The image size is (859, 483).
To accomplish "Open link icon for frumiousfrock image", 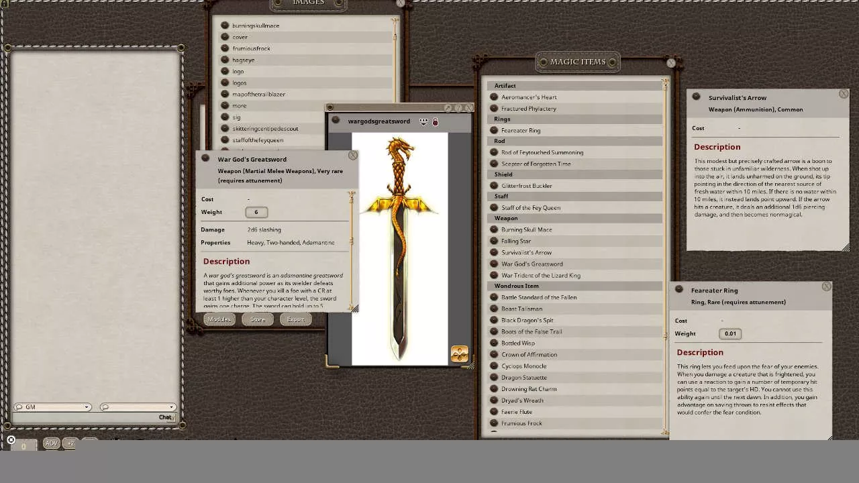I will tap(225, 48).
